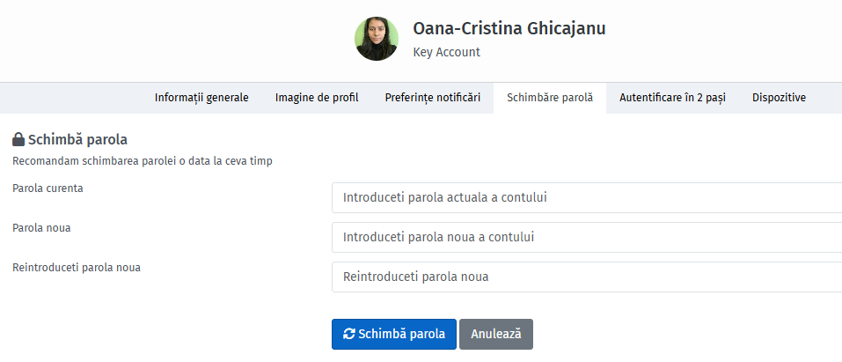
Task: Select the Oana-Cristina Ghicajanu name heading
Action: [x=509, y=28]
